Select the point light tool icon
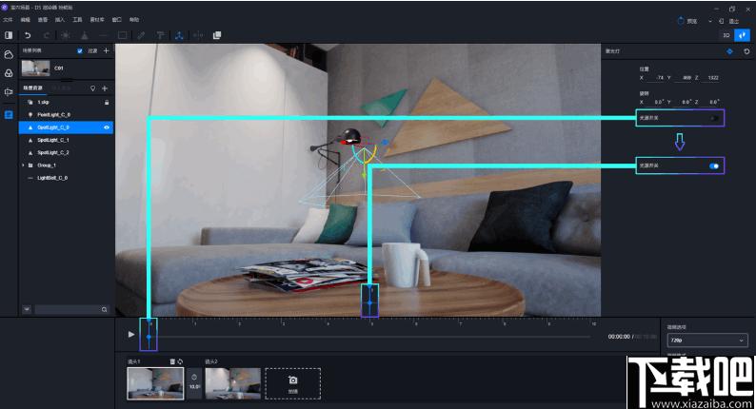The image size is (756, 409). pos(66,35)
